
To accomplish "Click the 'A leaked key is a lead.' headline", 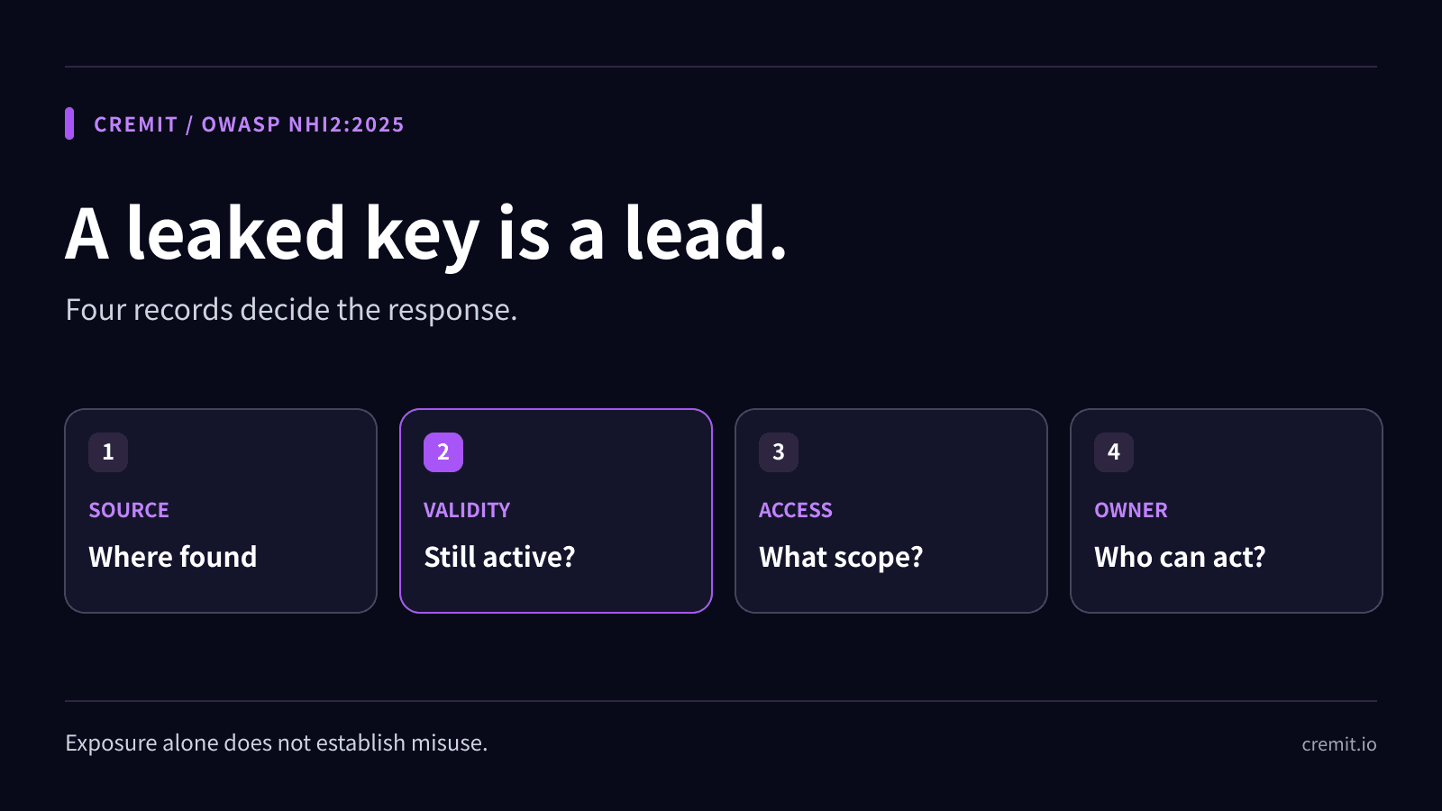I will point(427,234).
